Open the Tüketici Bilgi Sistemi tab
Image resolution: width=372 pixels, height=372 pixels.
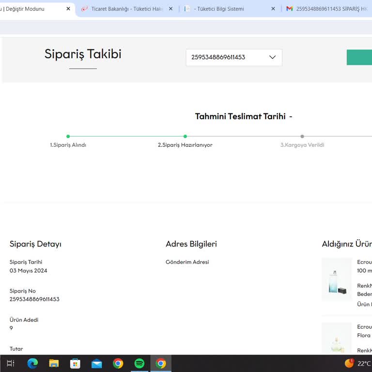[220, 9]
